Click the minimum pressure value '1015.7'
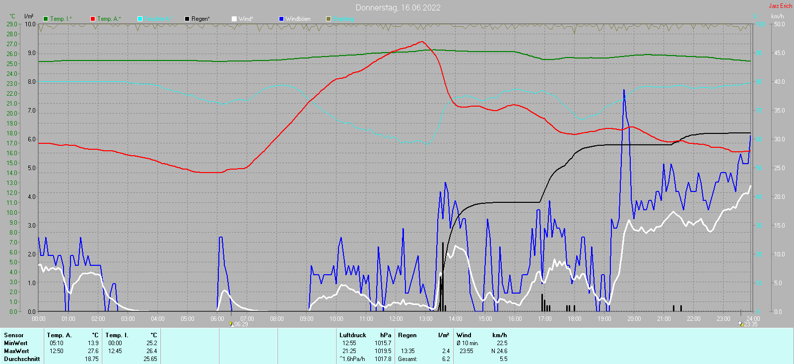 tap(383, 343)
